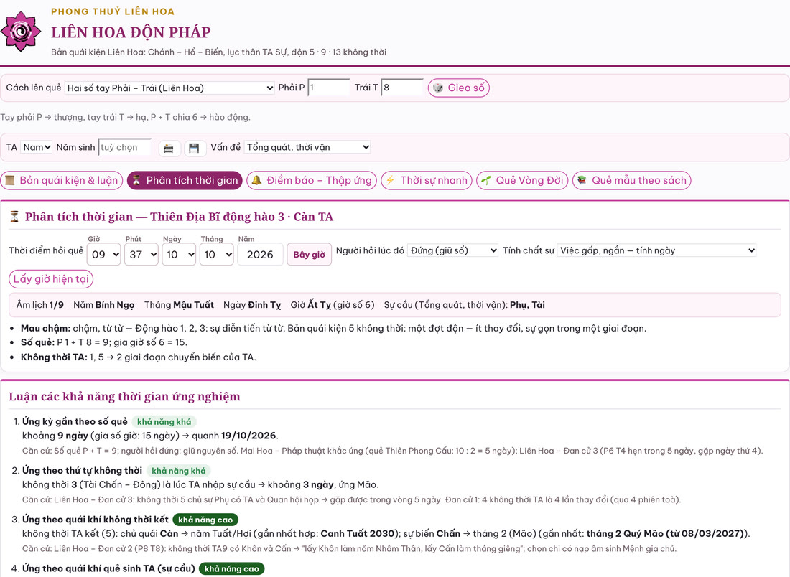Open the 'Ngày' day dropdown
The image size is (790, 577).
pos(179,255)
